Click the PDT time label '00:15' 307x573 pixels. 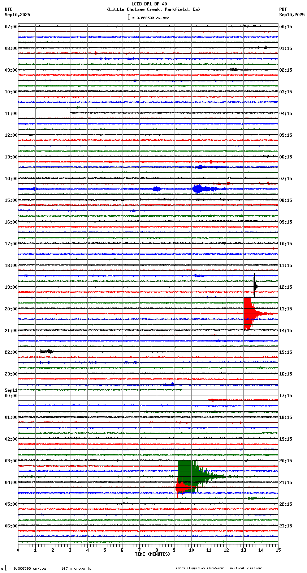[286, 27]
